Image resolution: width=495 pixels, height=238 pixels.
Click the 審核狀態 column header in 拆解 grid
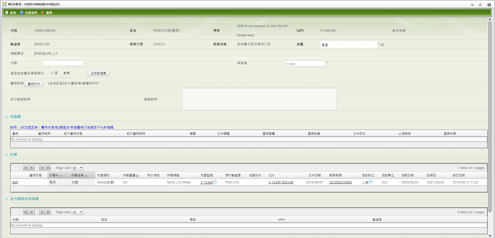pyautogui.click(x=36, y=175)
